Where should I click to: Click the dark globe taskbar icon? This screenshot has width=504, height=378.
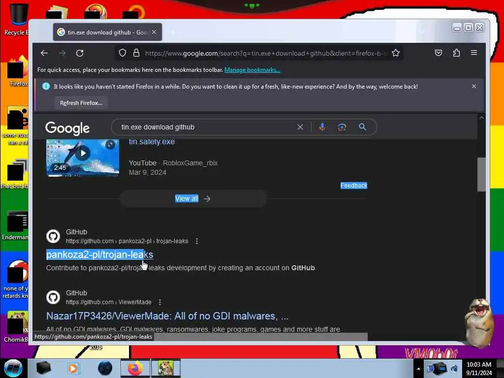(105, 368)
